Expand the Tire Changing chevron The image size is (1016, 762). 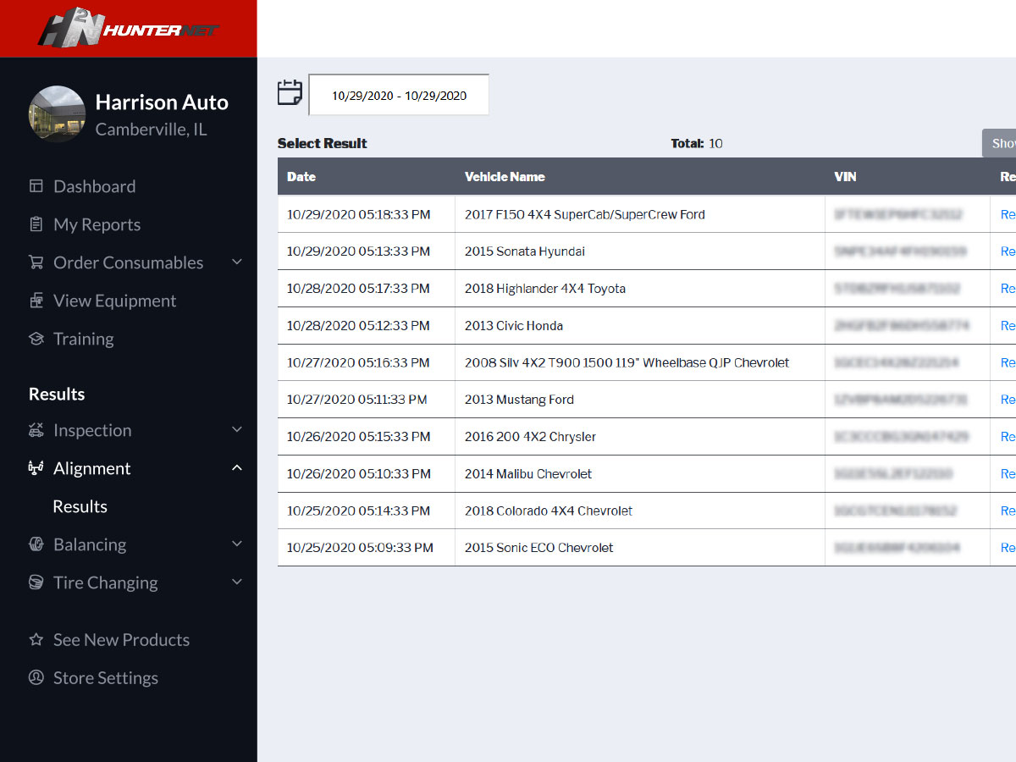[x=237, y=583]
